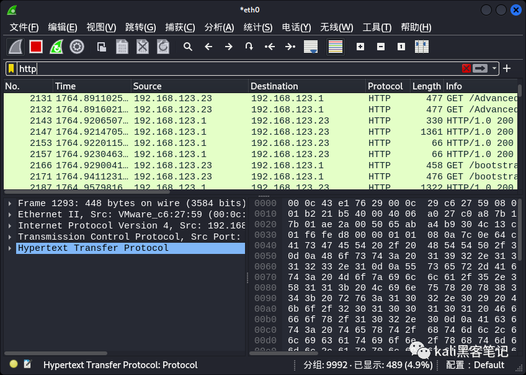
Task: Open the 编辑(E) menu
Action: (63, 27)
